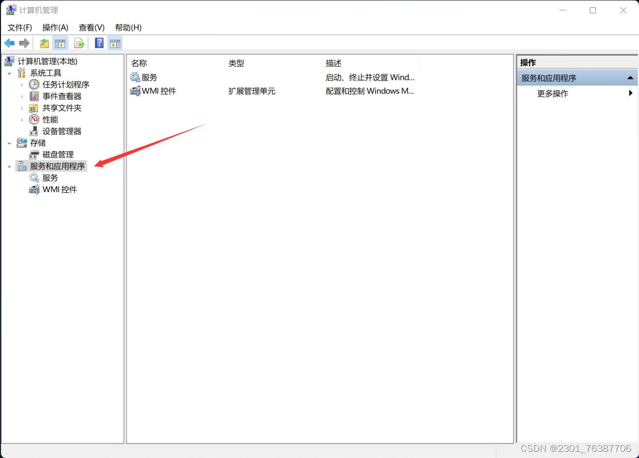
Task: Click the Export List toolbar icon
Action: tap(79, 43)
